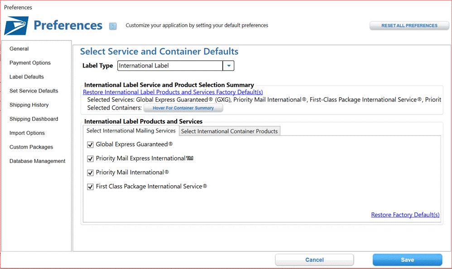This screenshot has width=452, height=269.
Task: Open General preferences section
Action: click(19, 49)
